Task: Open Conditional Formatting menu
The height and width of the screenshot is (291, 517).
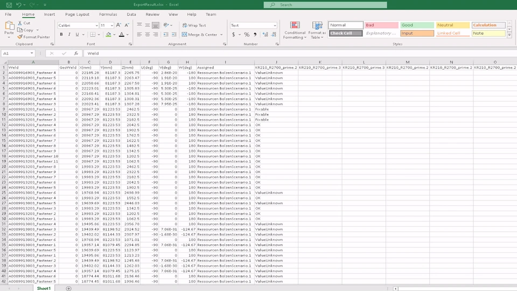Action: pos(295,30)
